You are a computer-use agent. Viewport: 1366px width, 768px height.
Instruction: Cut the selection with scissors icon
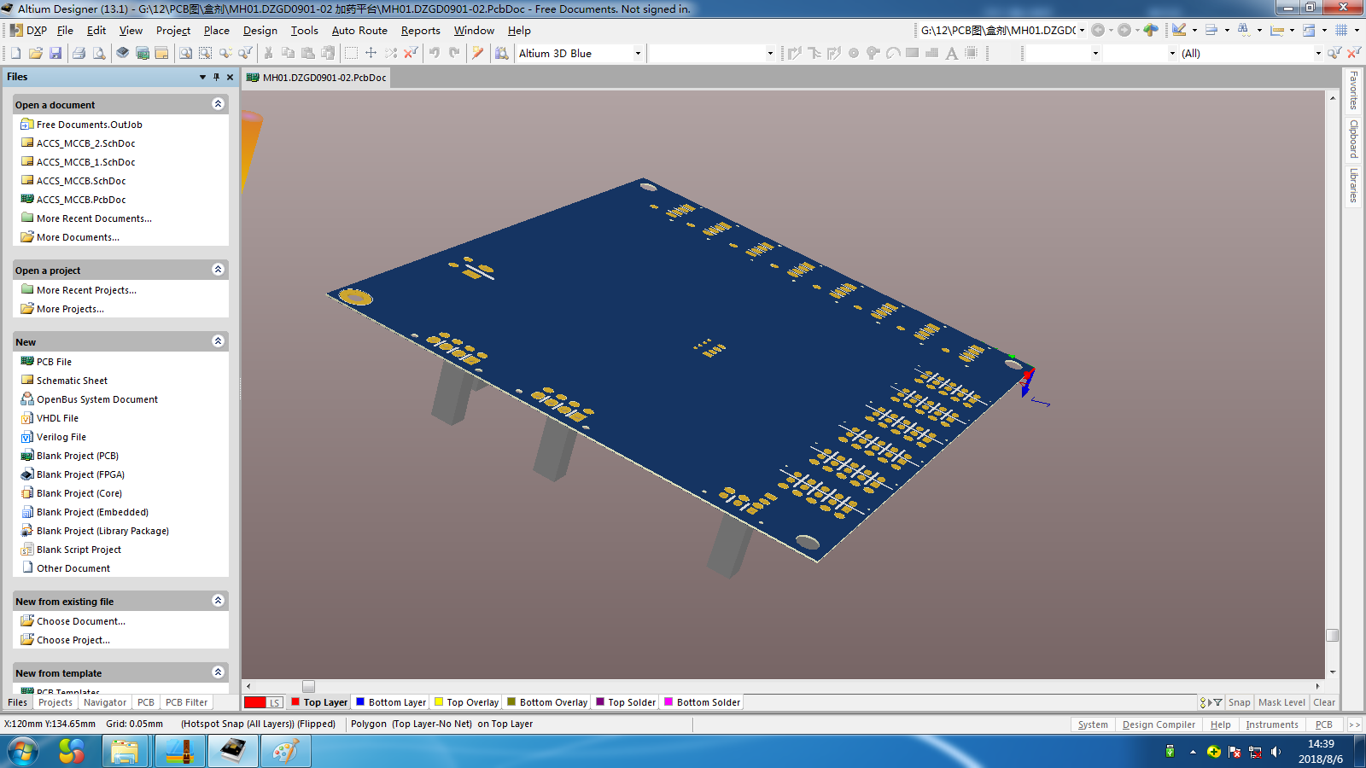pyautogui.click(x=268, y=53)
